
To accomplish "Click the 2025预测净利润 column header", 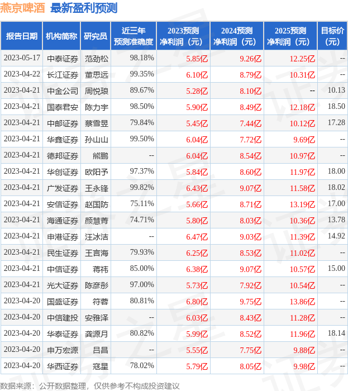I will pos(290,36).
